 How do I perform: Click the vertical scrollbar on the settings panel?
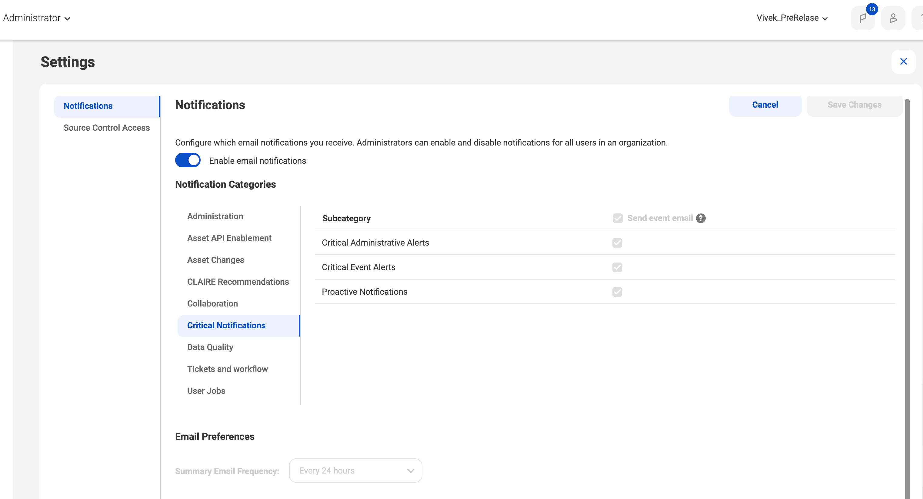[x=907, y=298]
